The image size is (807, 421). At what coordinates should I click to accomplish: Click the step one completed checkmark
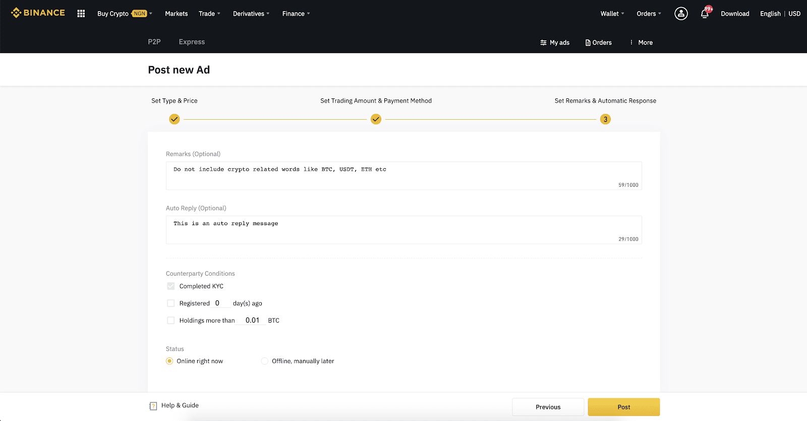pyautogui.click(x=174, y=119)
